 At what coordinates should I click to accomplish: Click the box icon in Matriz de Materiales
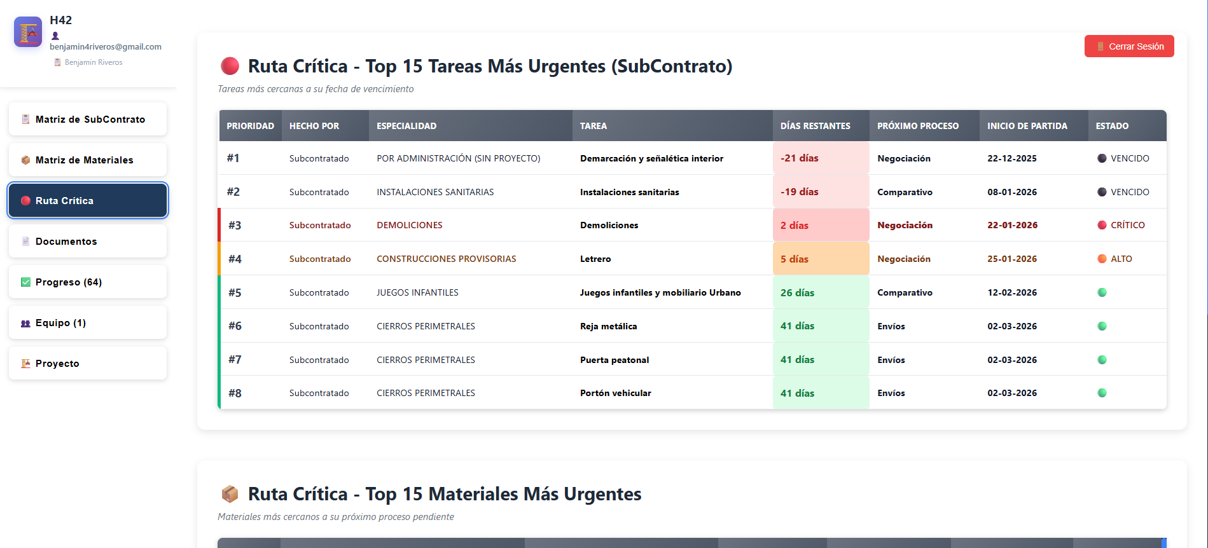tap(25, 160)
